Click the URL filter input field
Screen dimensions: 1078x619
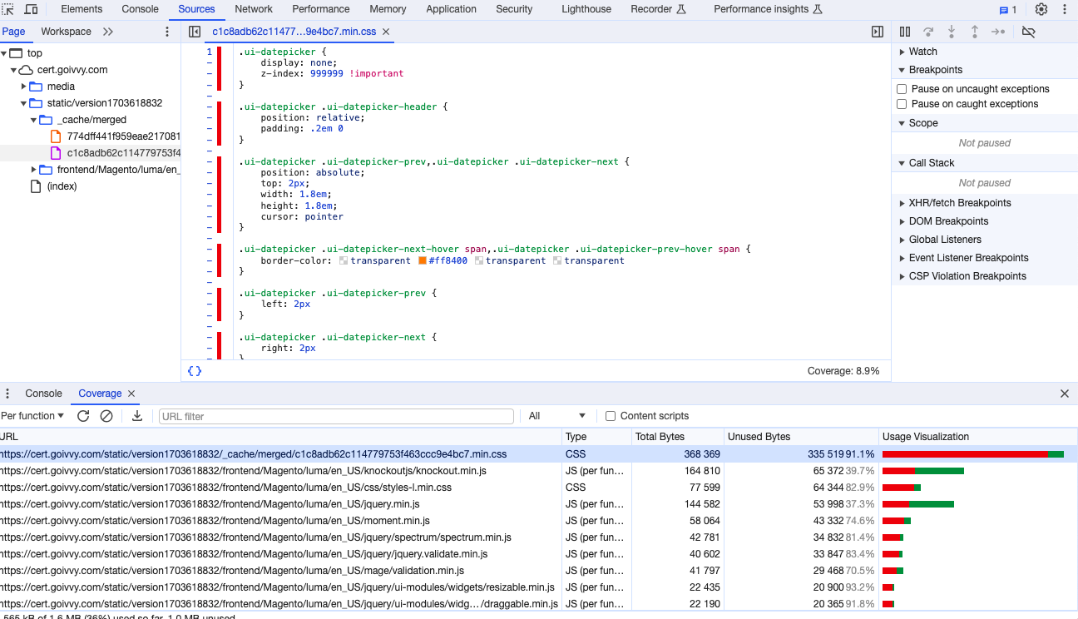coord(336,416)
